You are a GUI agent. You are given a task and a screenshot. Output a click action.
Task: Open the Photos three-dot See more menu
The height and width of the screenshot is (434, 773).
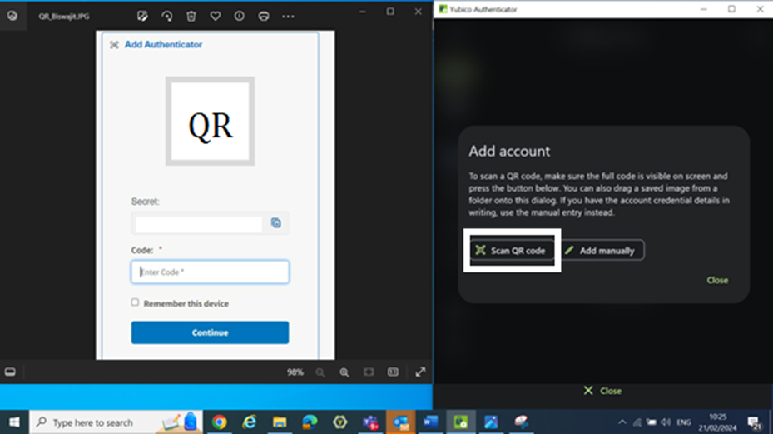[288, 17]
